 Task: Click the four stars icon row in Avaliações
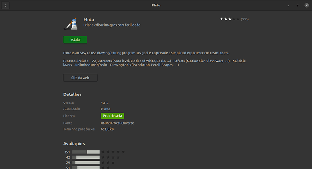pyautogui.click(x=110, y=157)
